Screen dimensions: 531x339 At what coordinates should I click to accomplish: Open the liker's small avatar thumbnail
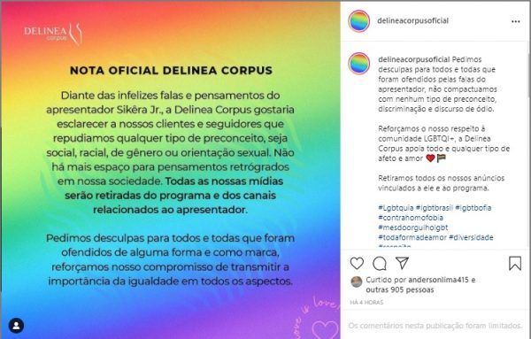click(x=357, y=281)
